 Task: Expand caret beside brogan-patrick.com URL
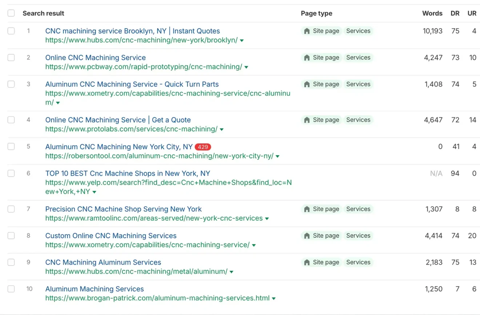click(274, 299)
